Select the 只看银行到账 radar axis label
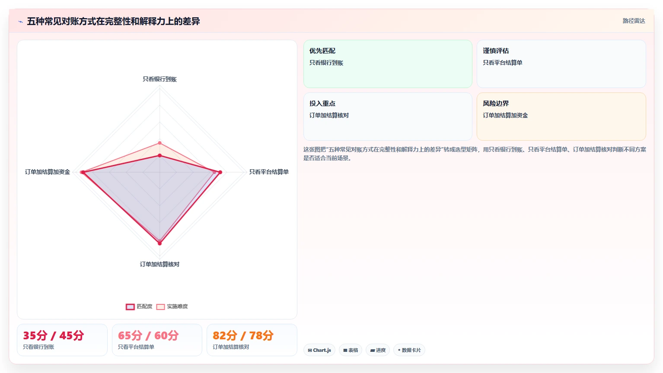Image resolution: width=663 pixels, height=373 pixels. click(159, 79)
